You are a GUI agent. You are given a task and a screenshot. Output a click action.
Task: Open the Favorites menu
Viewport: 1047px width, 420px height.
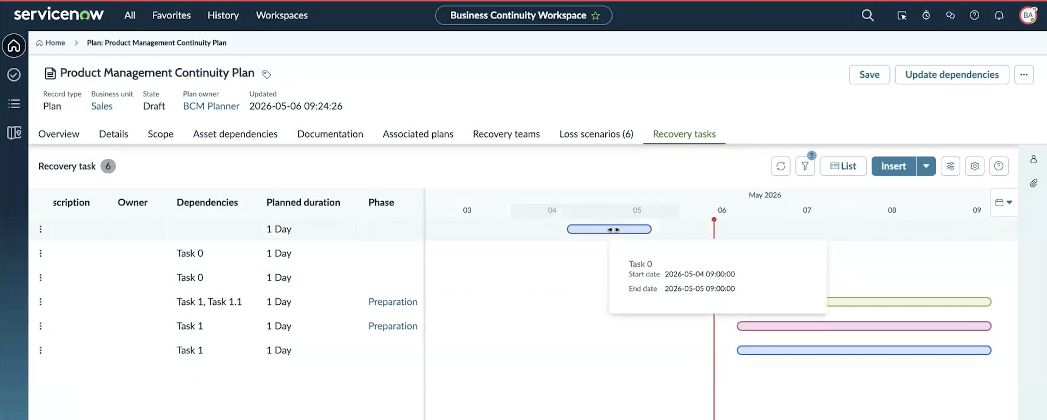click(x=171, y=15)
